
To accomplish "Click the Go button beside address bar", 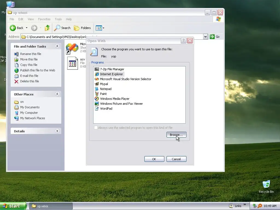I will click(x=215, y=37).
